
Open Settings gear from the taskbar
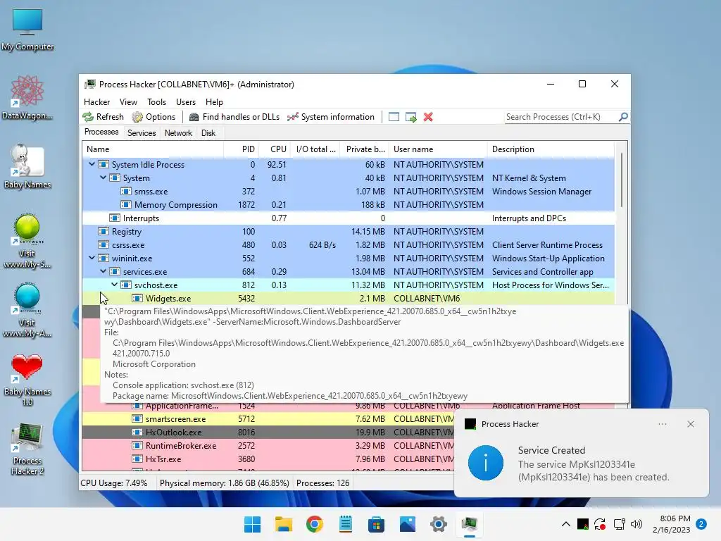[x=438, y=524]
